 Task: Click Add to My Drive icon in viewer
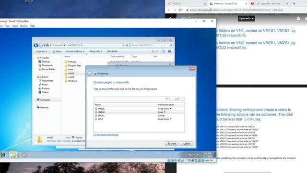(x=298, y=19)
